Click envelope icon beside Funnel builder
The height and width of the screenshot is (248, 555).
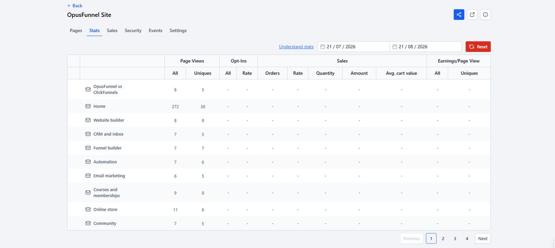[x=88, y=148]
